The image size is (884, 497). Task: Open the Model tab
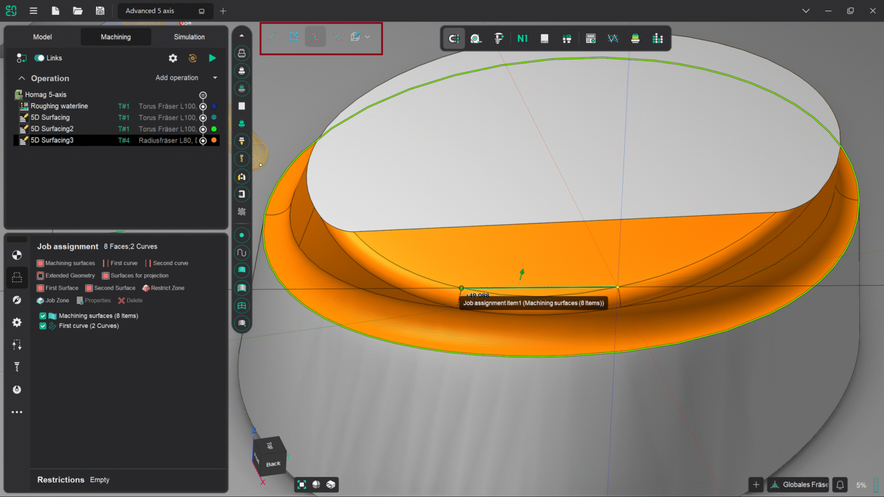[x=42, y=37]
